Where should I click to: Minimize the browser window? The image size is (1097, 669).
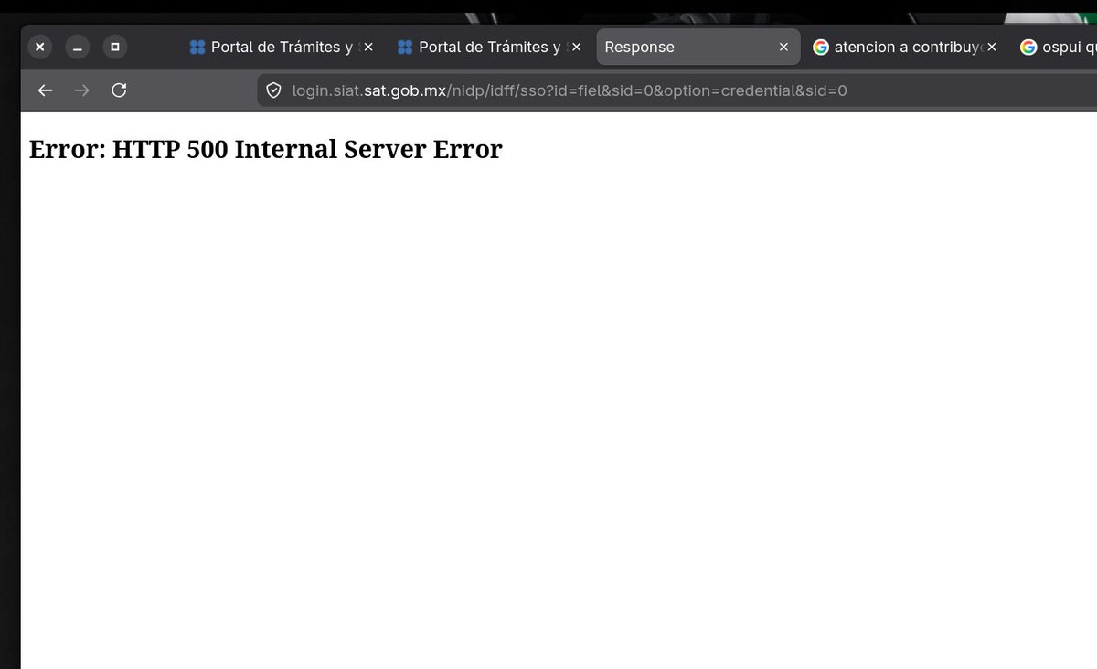[78, 47]
